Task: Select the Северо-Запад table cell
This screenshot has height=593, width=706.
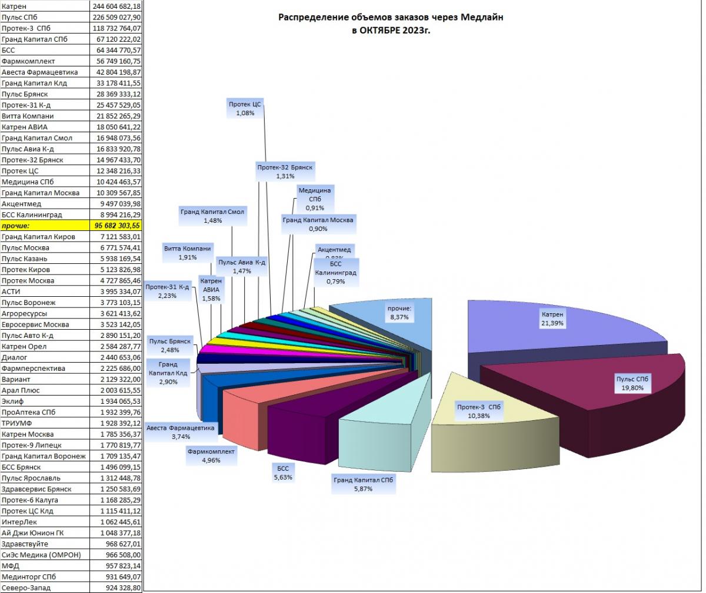Action: [x=45, y=588]
